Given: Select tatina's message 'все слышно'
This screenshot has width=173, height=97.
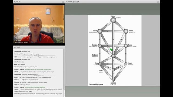Looking at the screenshot, I should 19,64.
